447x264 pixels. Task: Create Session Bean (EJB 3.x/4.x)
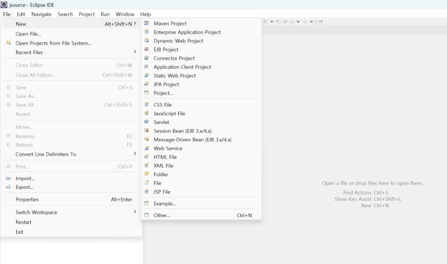tap(201, 131)
